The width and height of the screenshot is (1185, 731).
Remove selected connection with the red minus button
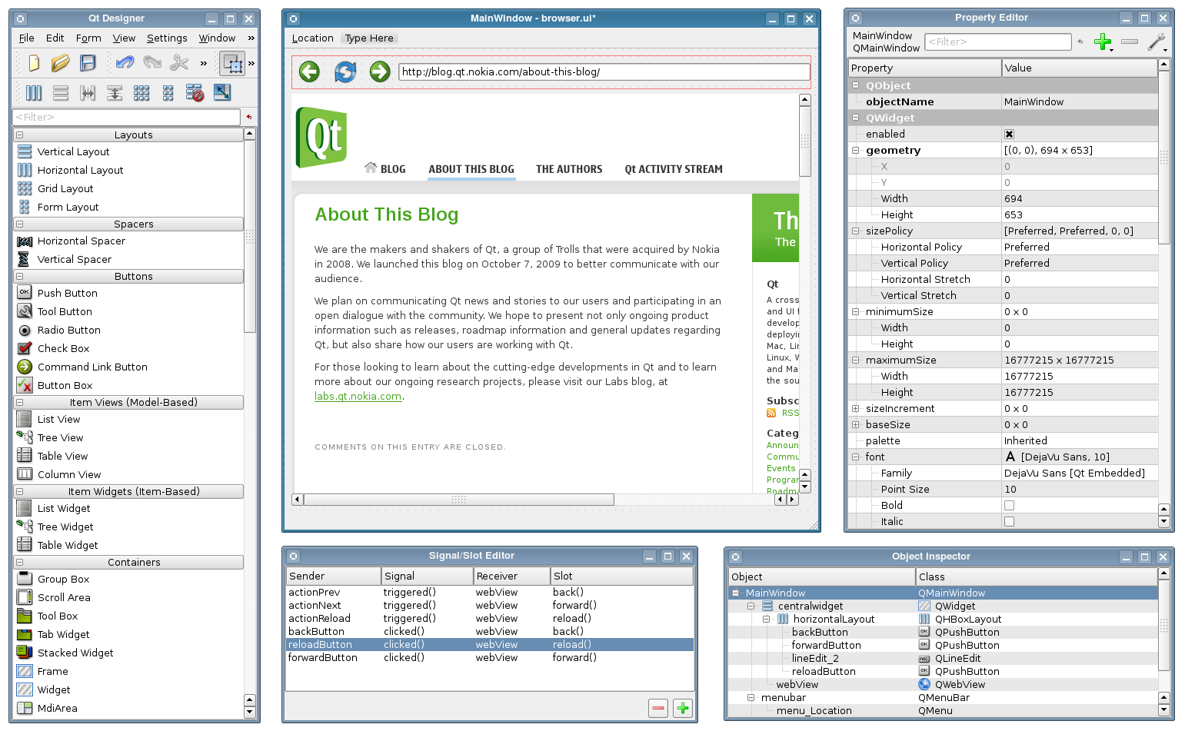pyautogui.click(x=657, y=707)
